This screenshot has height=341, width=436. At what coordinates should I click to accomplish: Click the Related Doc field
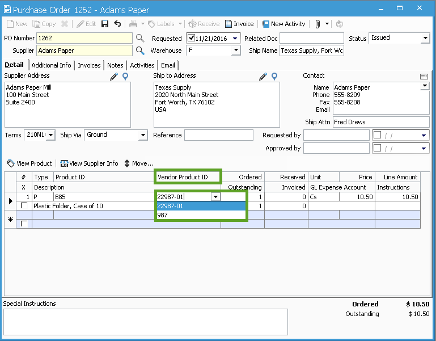pos(312,38)
